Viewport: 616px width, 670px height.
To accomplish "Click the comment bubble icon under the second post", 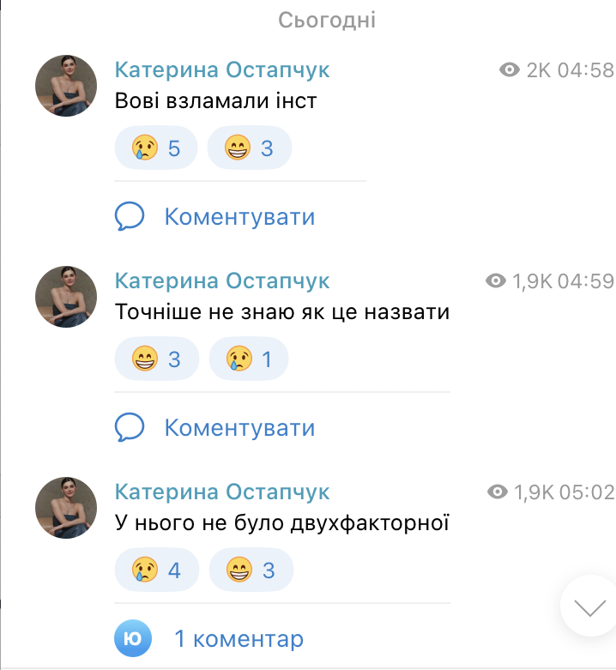I will click(130, 426).
